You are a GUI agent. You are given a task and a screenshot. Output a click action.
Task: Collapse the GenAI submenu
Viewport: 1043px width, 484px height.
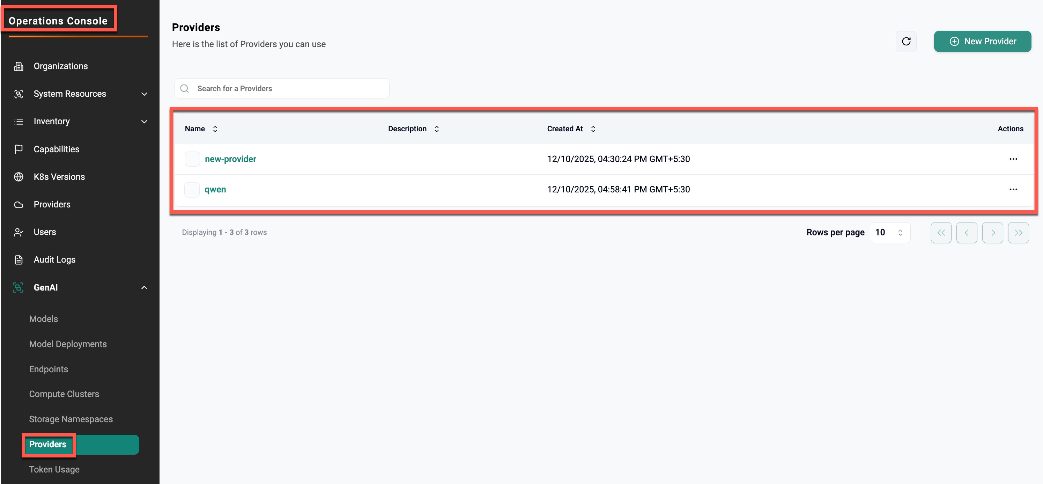pyautogui.click(x=144, y=287)
